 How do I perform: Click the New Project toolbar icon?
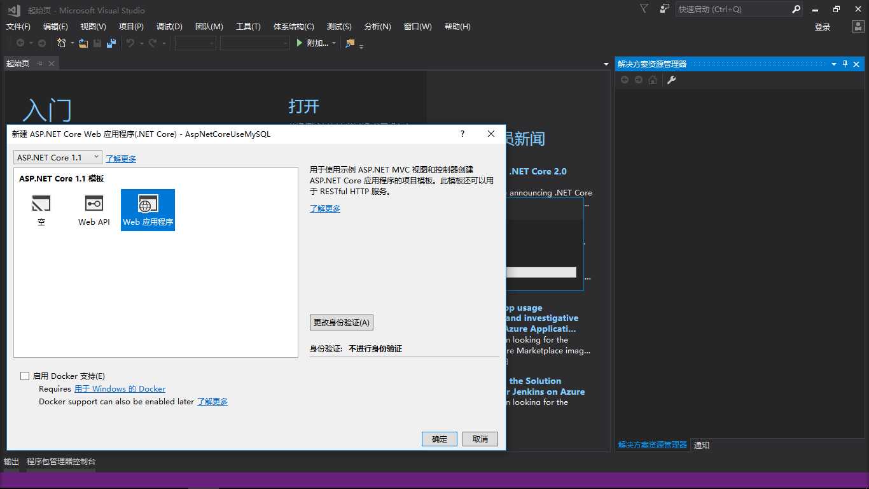coord(62,43)
